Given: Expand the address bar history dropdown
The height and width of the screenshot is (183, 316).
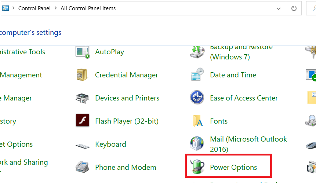Looking at the screenshot, I should pos(280,8).
